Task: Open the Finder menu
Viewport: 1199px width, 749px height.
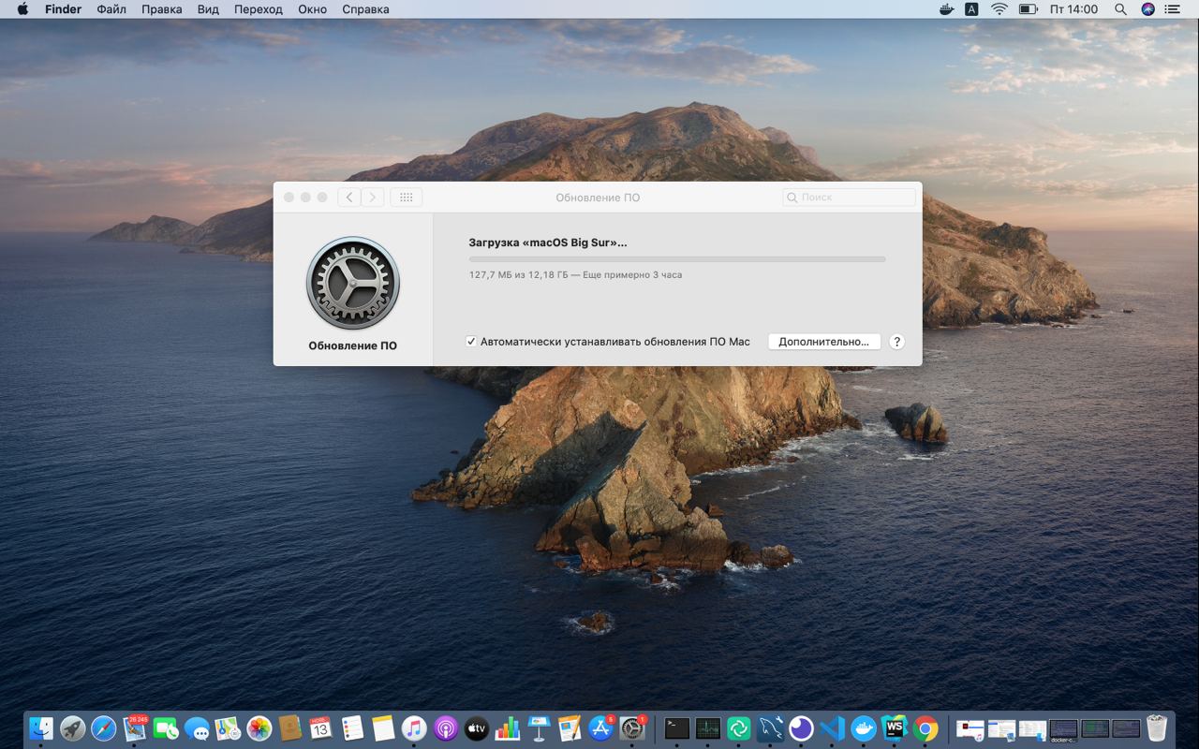Action: click(x=63, y=9)
